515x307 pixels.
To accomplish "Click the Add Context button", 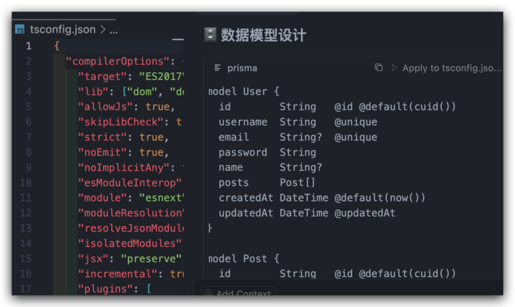I will click(238, 292).
